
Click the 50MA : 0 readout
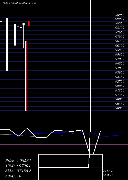[13, 176]
